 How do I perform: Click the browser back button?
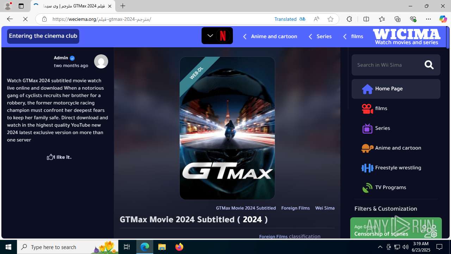[10, 19]
